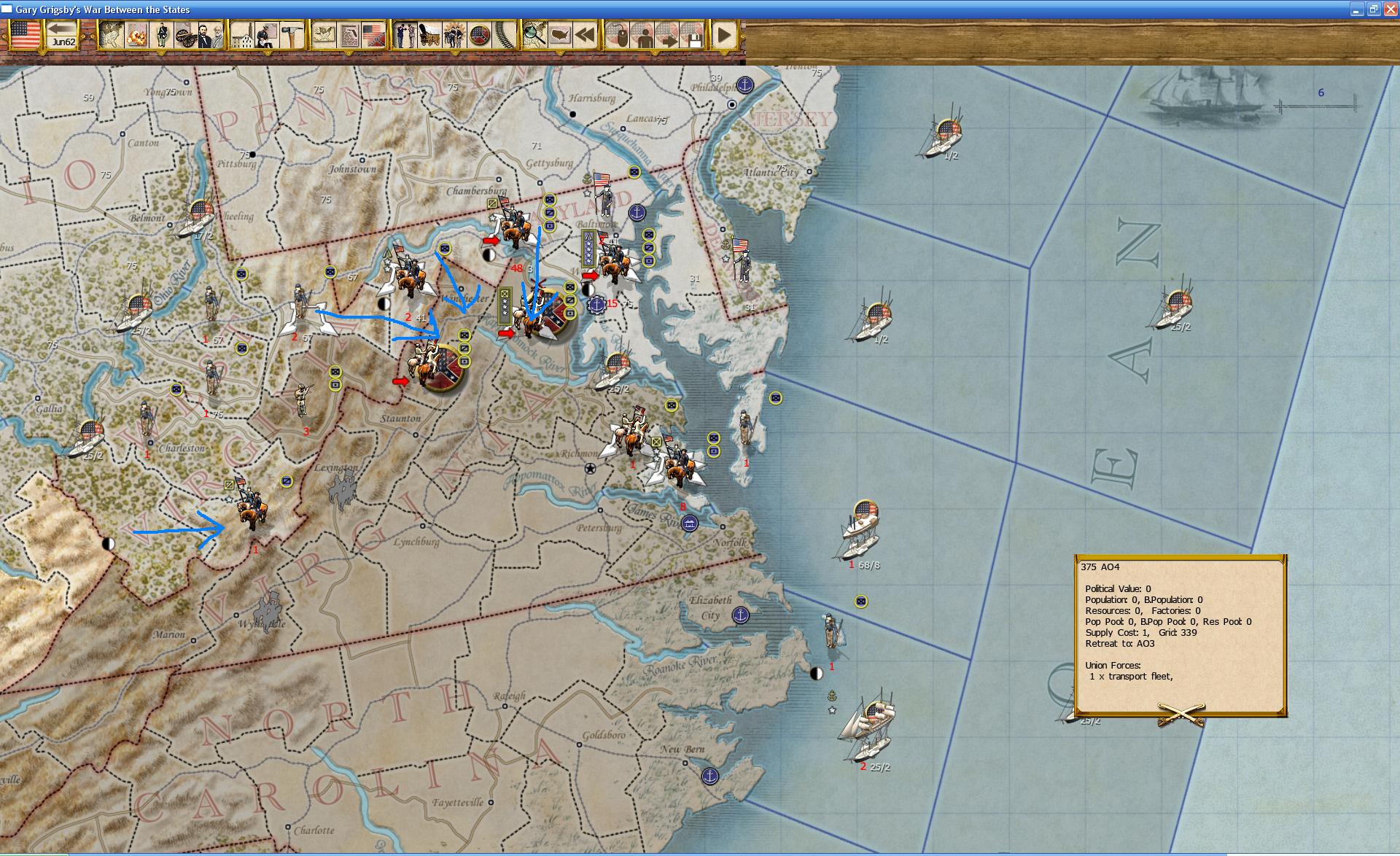The height and width of the screenshot is (856, 1400).
Task: Open the document report toolbar icon
Action: click(x=349, y=35)
